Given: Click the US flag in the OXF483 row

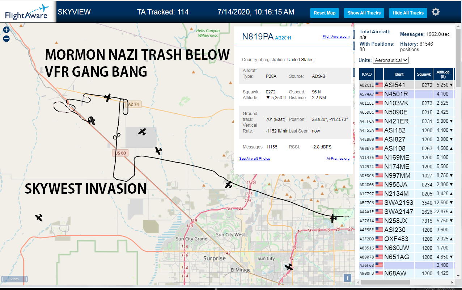Looking at the screenshot, I should point(379,239).
